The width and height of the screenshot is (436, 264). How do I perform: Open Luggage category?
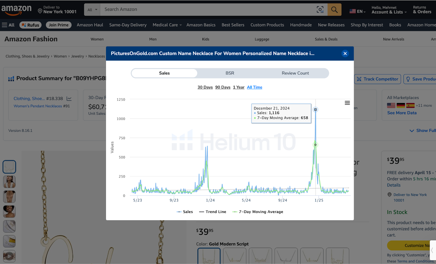(x=262, y=39)
